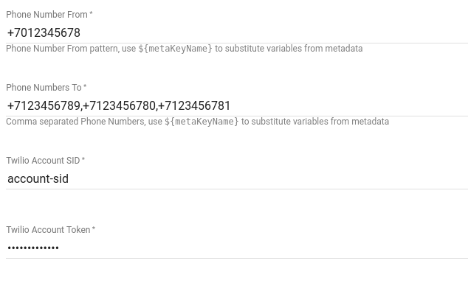Click the 'Twilio Account Token' label
The image size is (468, 286).
point(48,230)
